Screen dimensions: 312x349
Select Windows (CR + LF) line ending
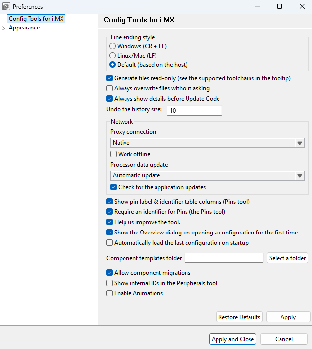tap(113, 46)
